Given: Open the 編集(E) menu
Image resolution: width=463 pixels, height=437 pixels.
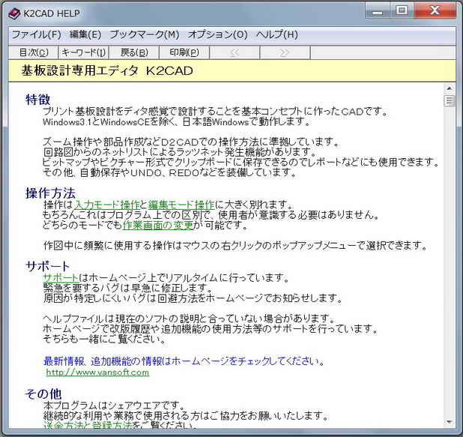Looking at the screenshot, I should 85,35.
